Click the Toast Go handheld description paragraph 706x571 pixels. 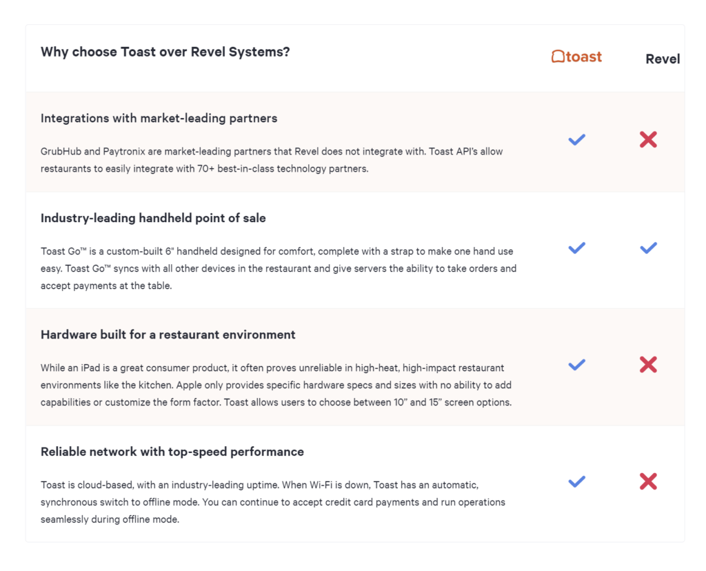[279, 268]
